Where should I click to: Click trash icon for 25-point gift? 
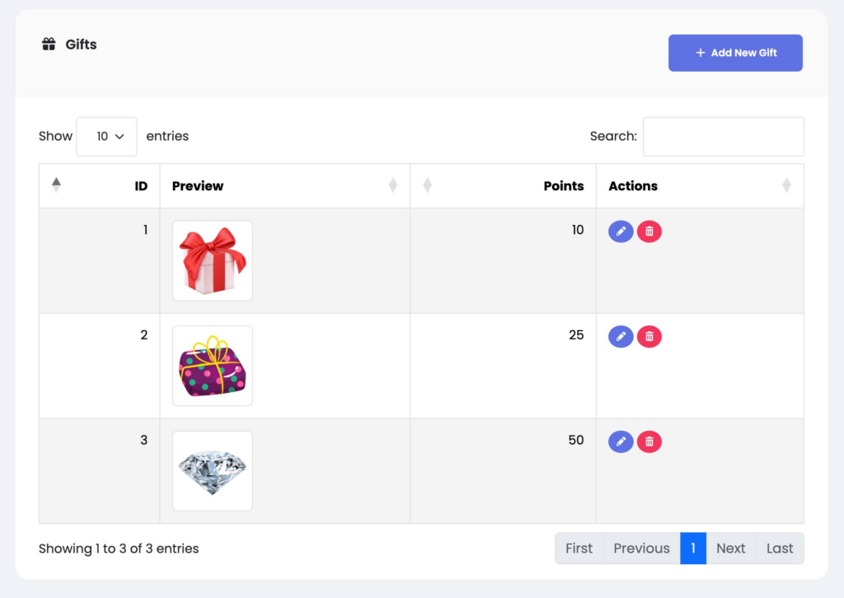[x=649, y=336]
